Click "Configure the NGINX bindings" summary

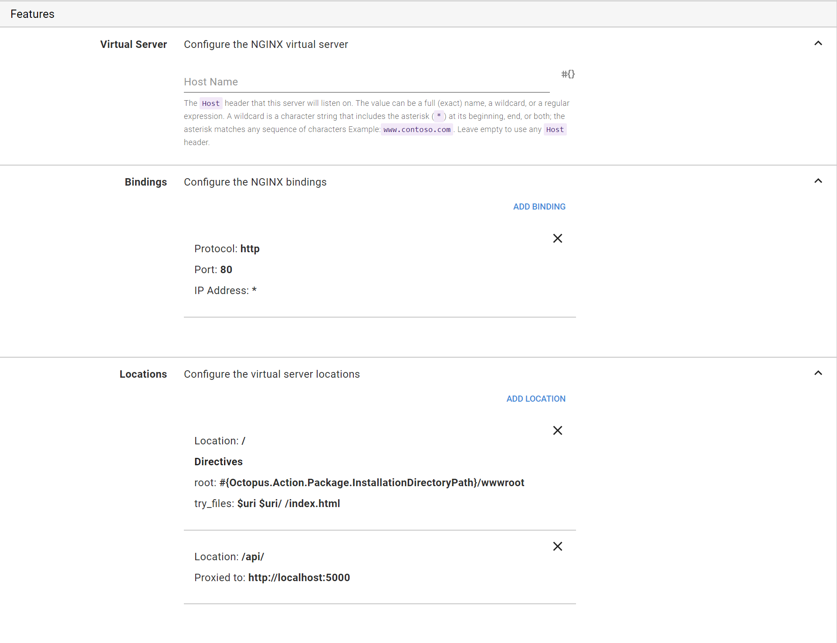(255, 182)
